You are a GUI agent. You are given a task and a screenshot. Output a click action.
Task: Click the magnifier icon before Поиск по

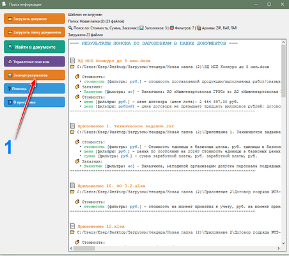(70, 28)
